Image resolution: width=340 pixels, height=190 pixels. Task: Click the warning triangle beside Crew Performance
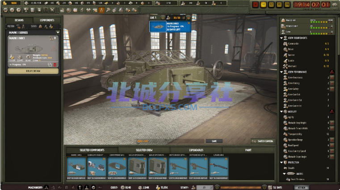[332, 72]
